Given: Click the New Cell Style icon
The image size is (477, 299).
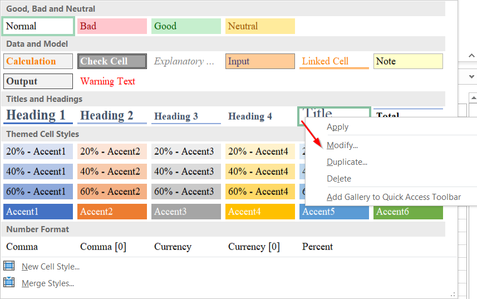Looking at the screenshot, I should pyautogui.click(x=9, y=266).
